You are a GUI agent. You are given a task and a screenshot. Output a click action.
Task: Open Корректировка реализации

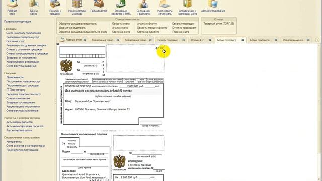coord(22,62)
